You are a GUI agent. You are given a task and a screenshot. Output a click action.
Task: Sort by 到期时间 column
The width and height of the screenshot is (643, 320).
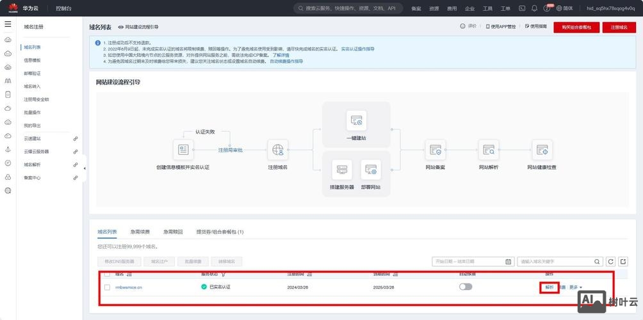[x=396, y=274]
